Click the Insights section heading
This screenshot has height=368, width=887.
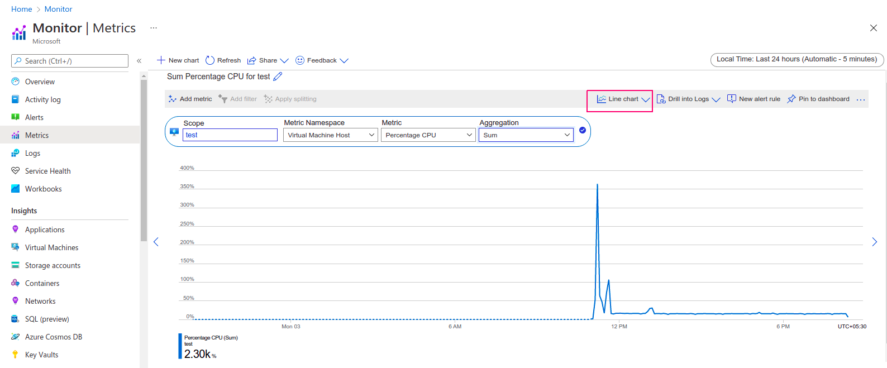[24, 211]
